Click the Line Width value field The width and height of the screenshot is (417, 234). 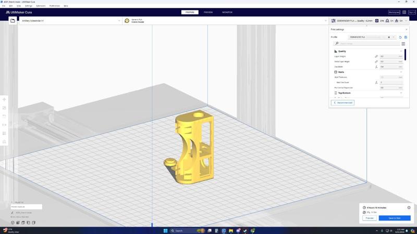tap(391, 67)
